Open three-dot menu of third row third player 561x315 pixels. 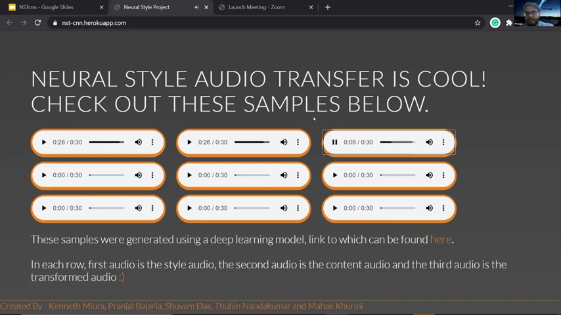(443, 208)
